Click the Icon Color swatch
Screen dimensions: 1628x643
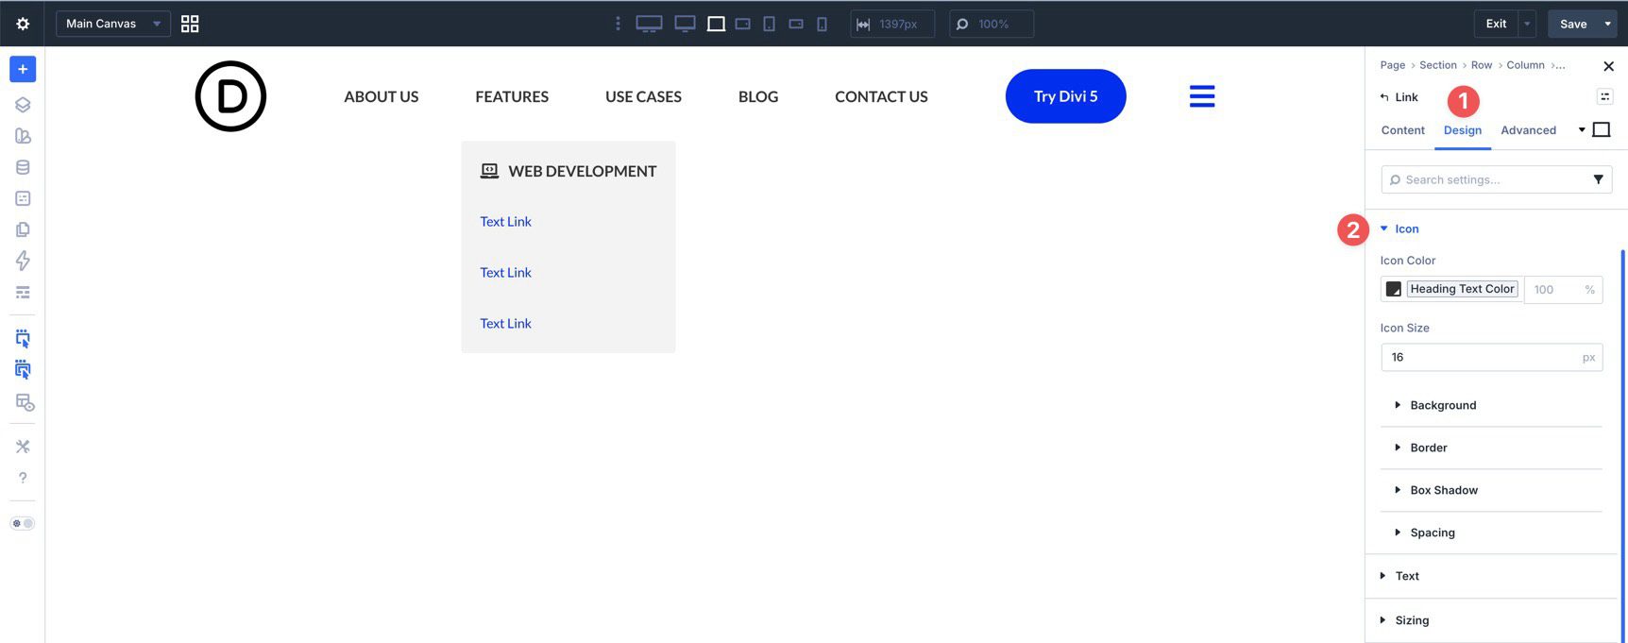click(x=1393, y=289)
